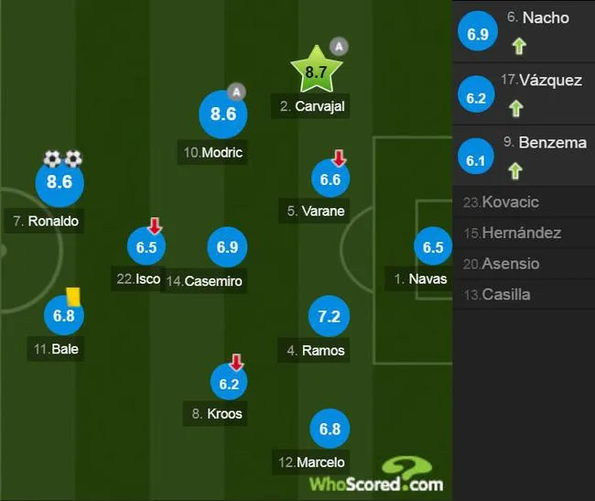This screenshot has width=595, height=501.
Task: Click Bale's yellow card icon
Action: click(73, 297)
